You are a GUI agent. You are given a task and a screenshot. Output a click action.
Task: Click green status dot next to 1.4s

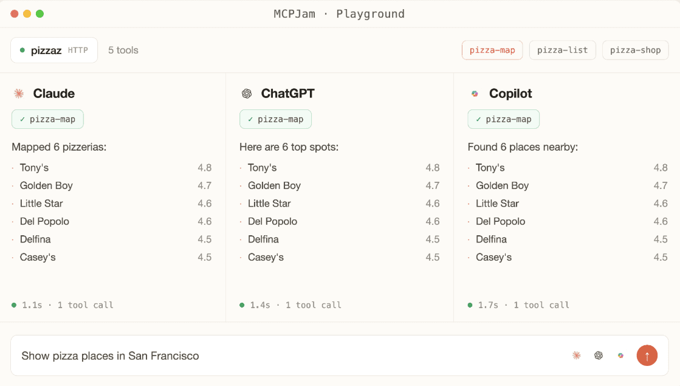click(242, 305)
